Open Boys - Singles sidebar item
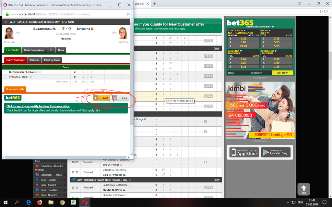332x207 pixels. point(49,180)
